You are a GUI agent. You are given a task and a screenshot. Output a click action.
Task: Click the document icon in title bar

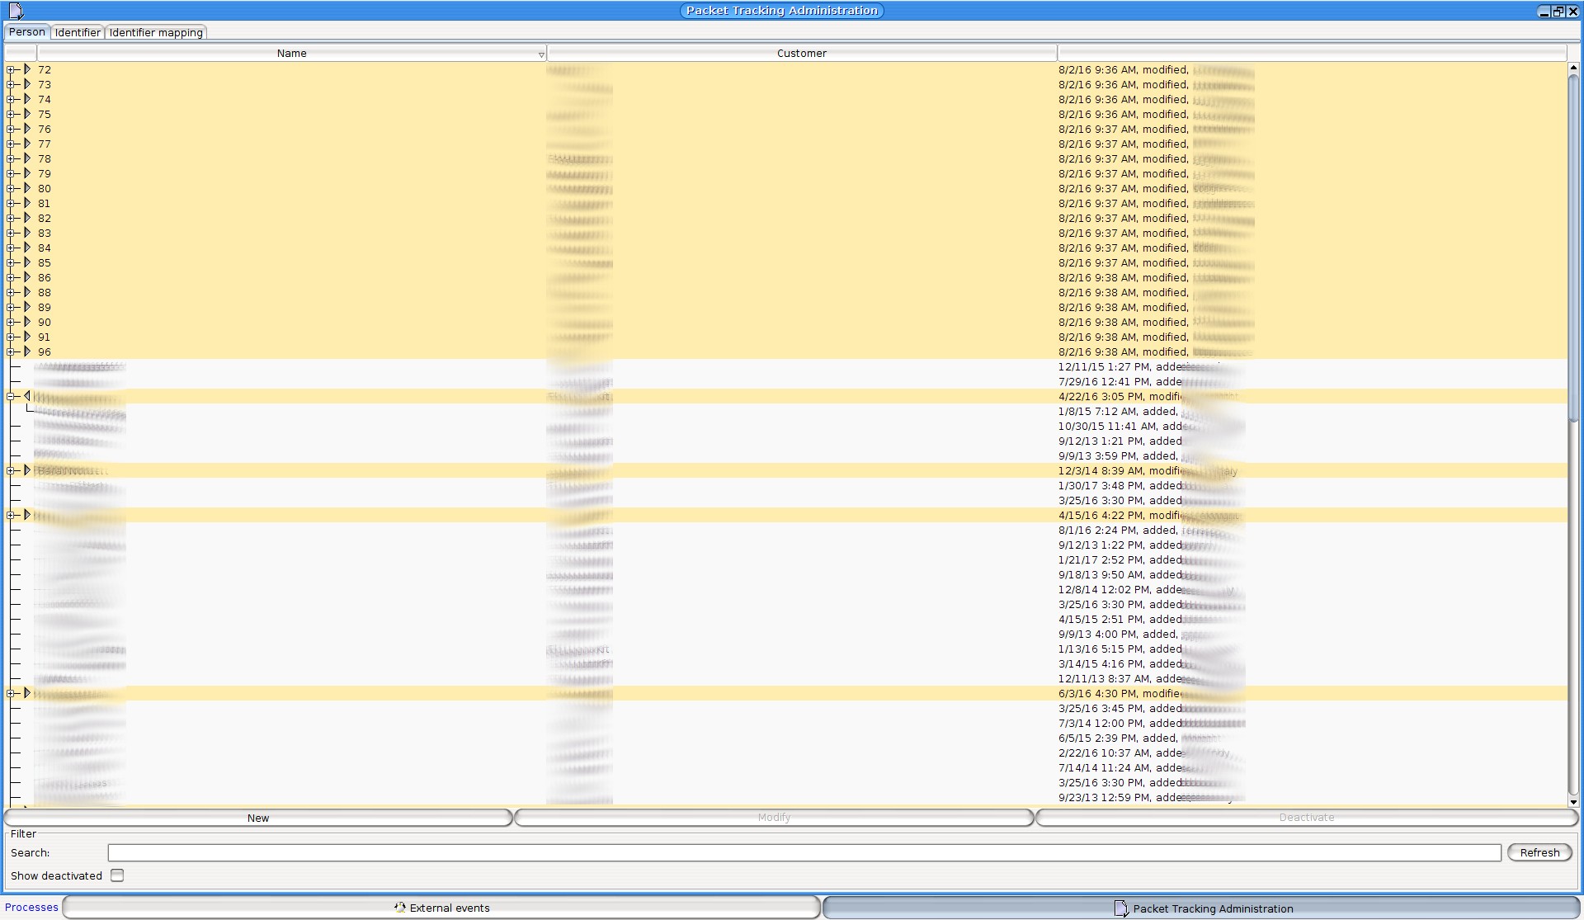click(16, 11)
